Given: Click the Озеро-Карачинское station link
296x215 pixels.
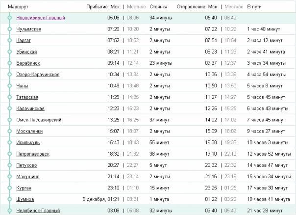Looking at the screenshot, I should coord(38,75).
